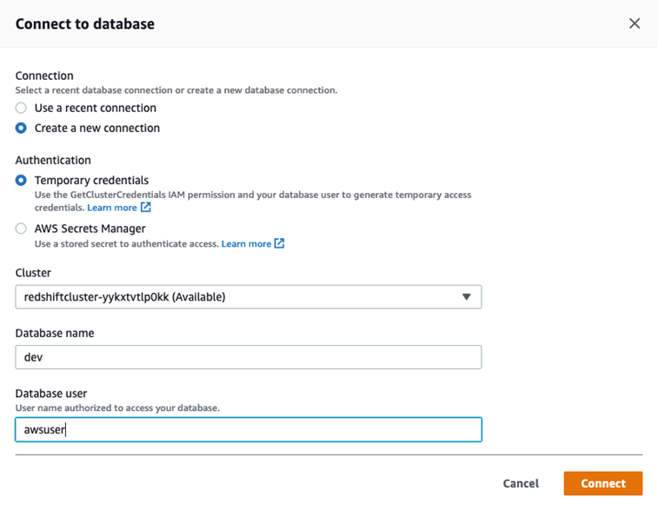
Task: Select the 'Use a recent connection' radio button
Action: tap(21, 109)
